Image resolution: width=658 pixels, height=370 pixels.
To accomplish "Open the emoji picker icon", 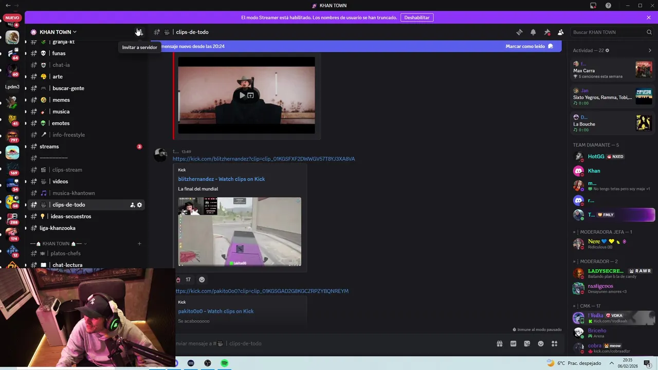I will [x=541, y=344].
